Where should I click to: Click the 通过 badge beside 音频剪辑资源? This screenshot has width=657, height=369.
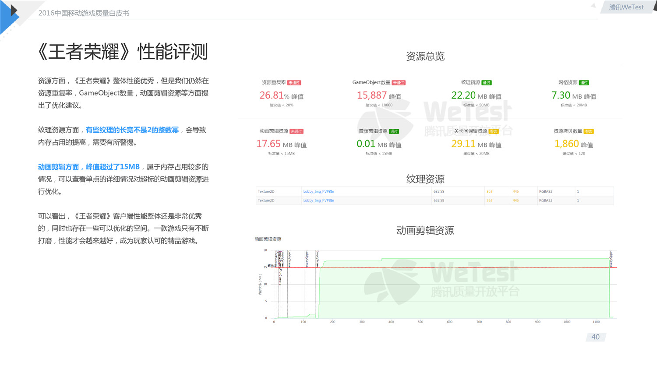[394, 131]
